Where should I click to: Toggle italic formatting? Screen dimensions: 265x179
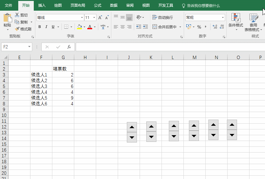point(46,27)
